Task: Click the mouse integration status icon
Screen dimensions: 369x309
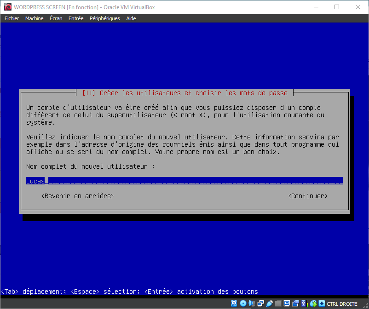Action: click(x=313, y=303)
